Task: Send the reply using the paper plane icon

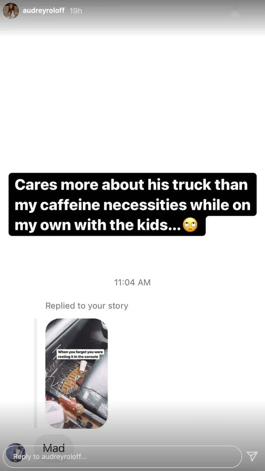Action: [x=252, y=456]
